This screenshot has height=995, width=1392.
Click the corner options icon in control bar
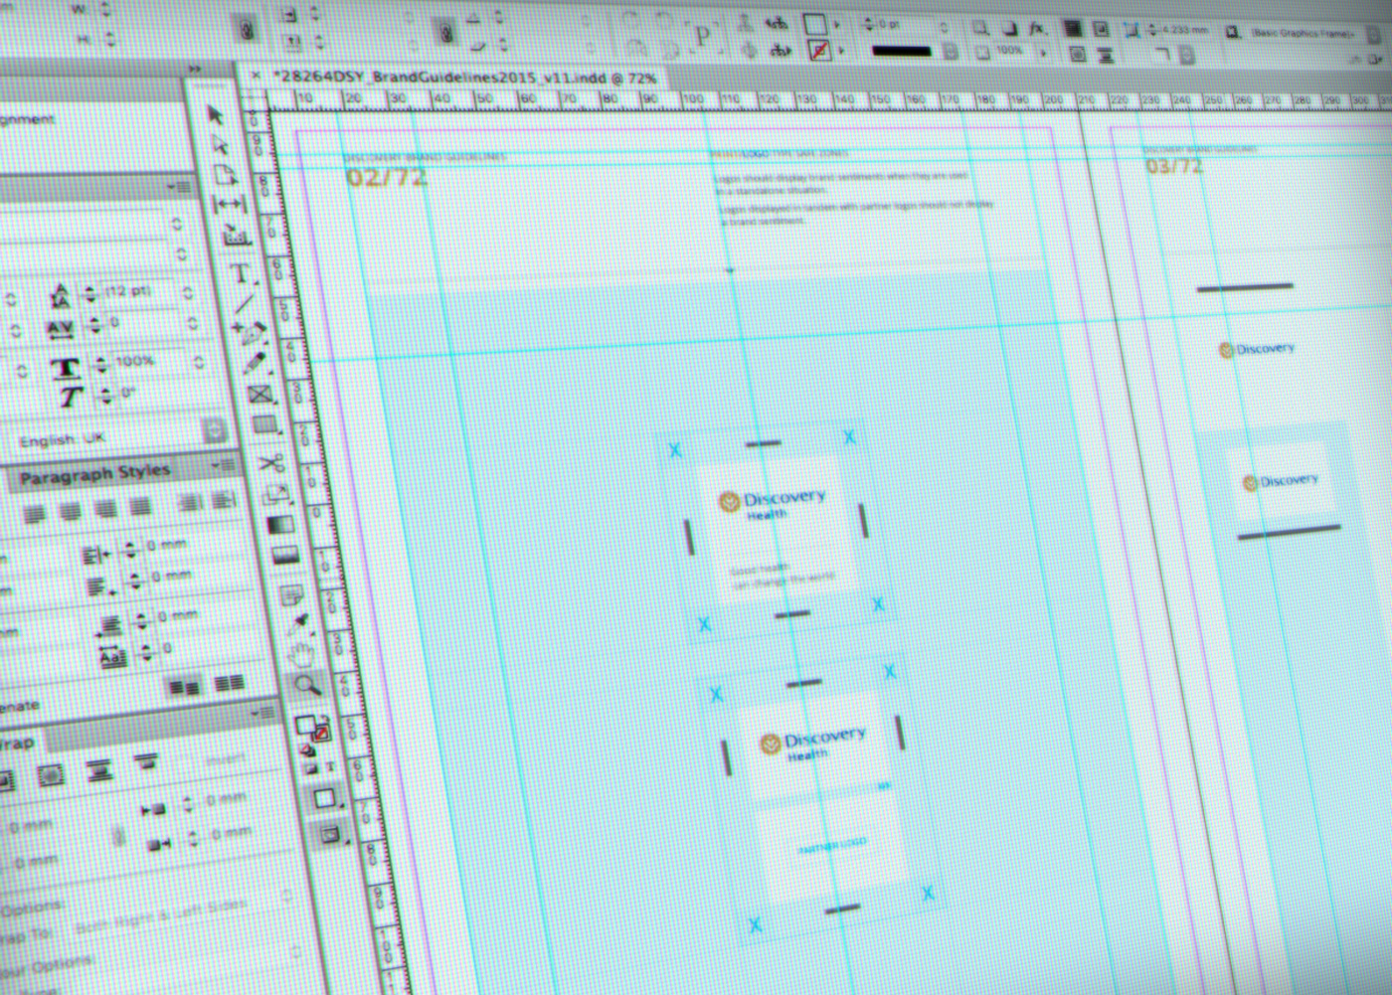pyautogui.click(x=1131, y=31)
